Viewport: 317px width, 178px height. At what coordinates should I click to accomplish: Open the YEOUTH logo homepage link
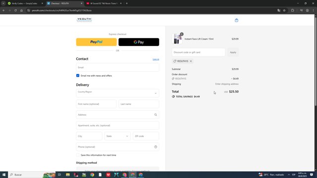84,20
